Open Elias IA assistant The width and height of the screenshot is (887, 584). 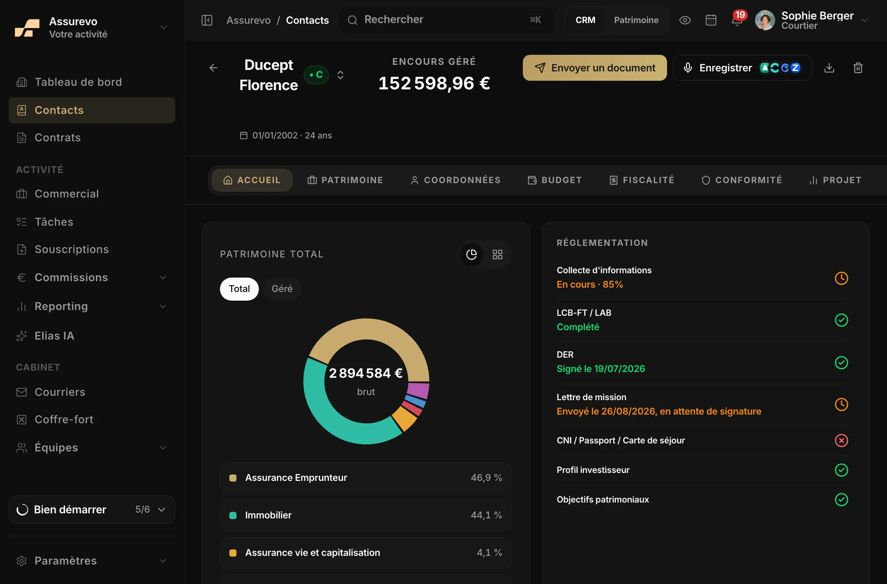(x=92, y=336)
